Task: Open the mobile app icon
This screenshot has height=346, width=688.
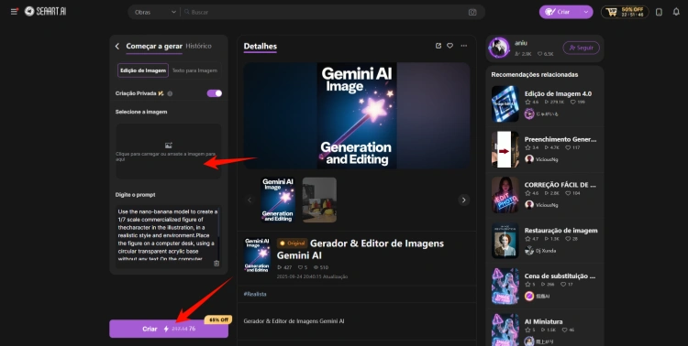Action: 659,12
